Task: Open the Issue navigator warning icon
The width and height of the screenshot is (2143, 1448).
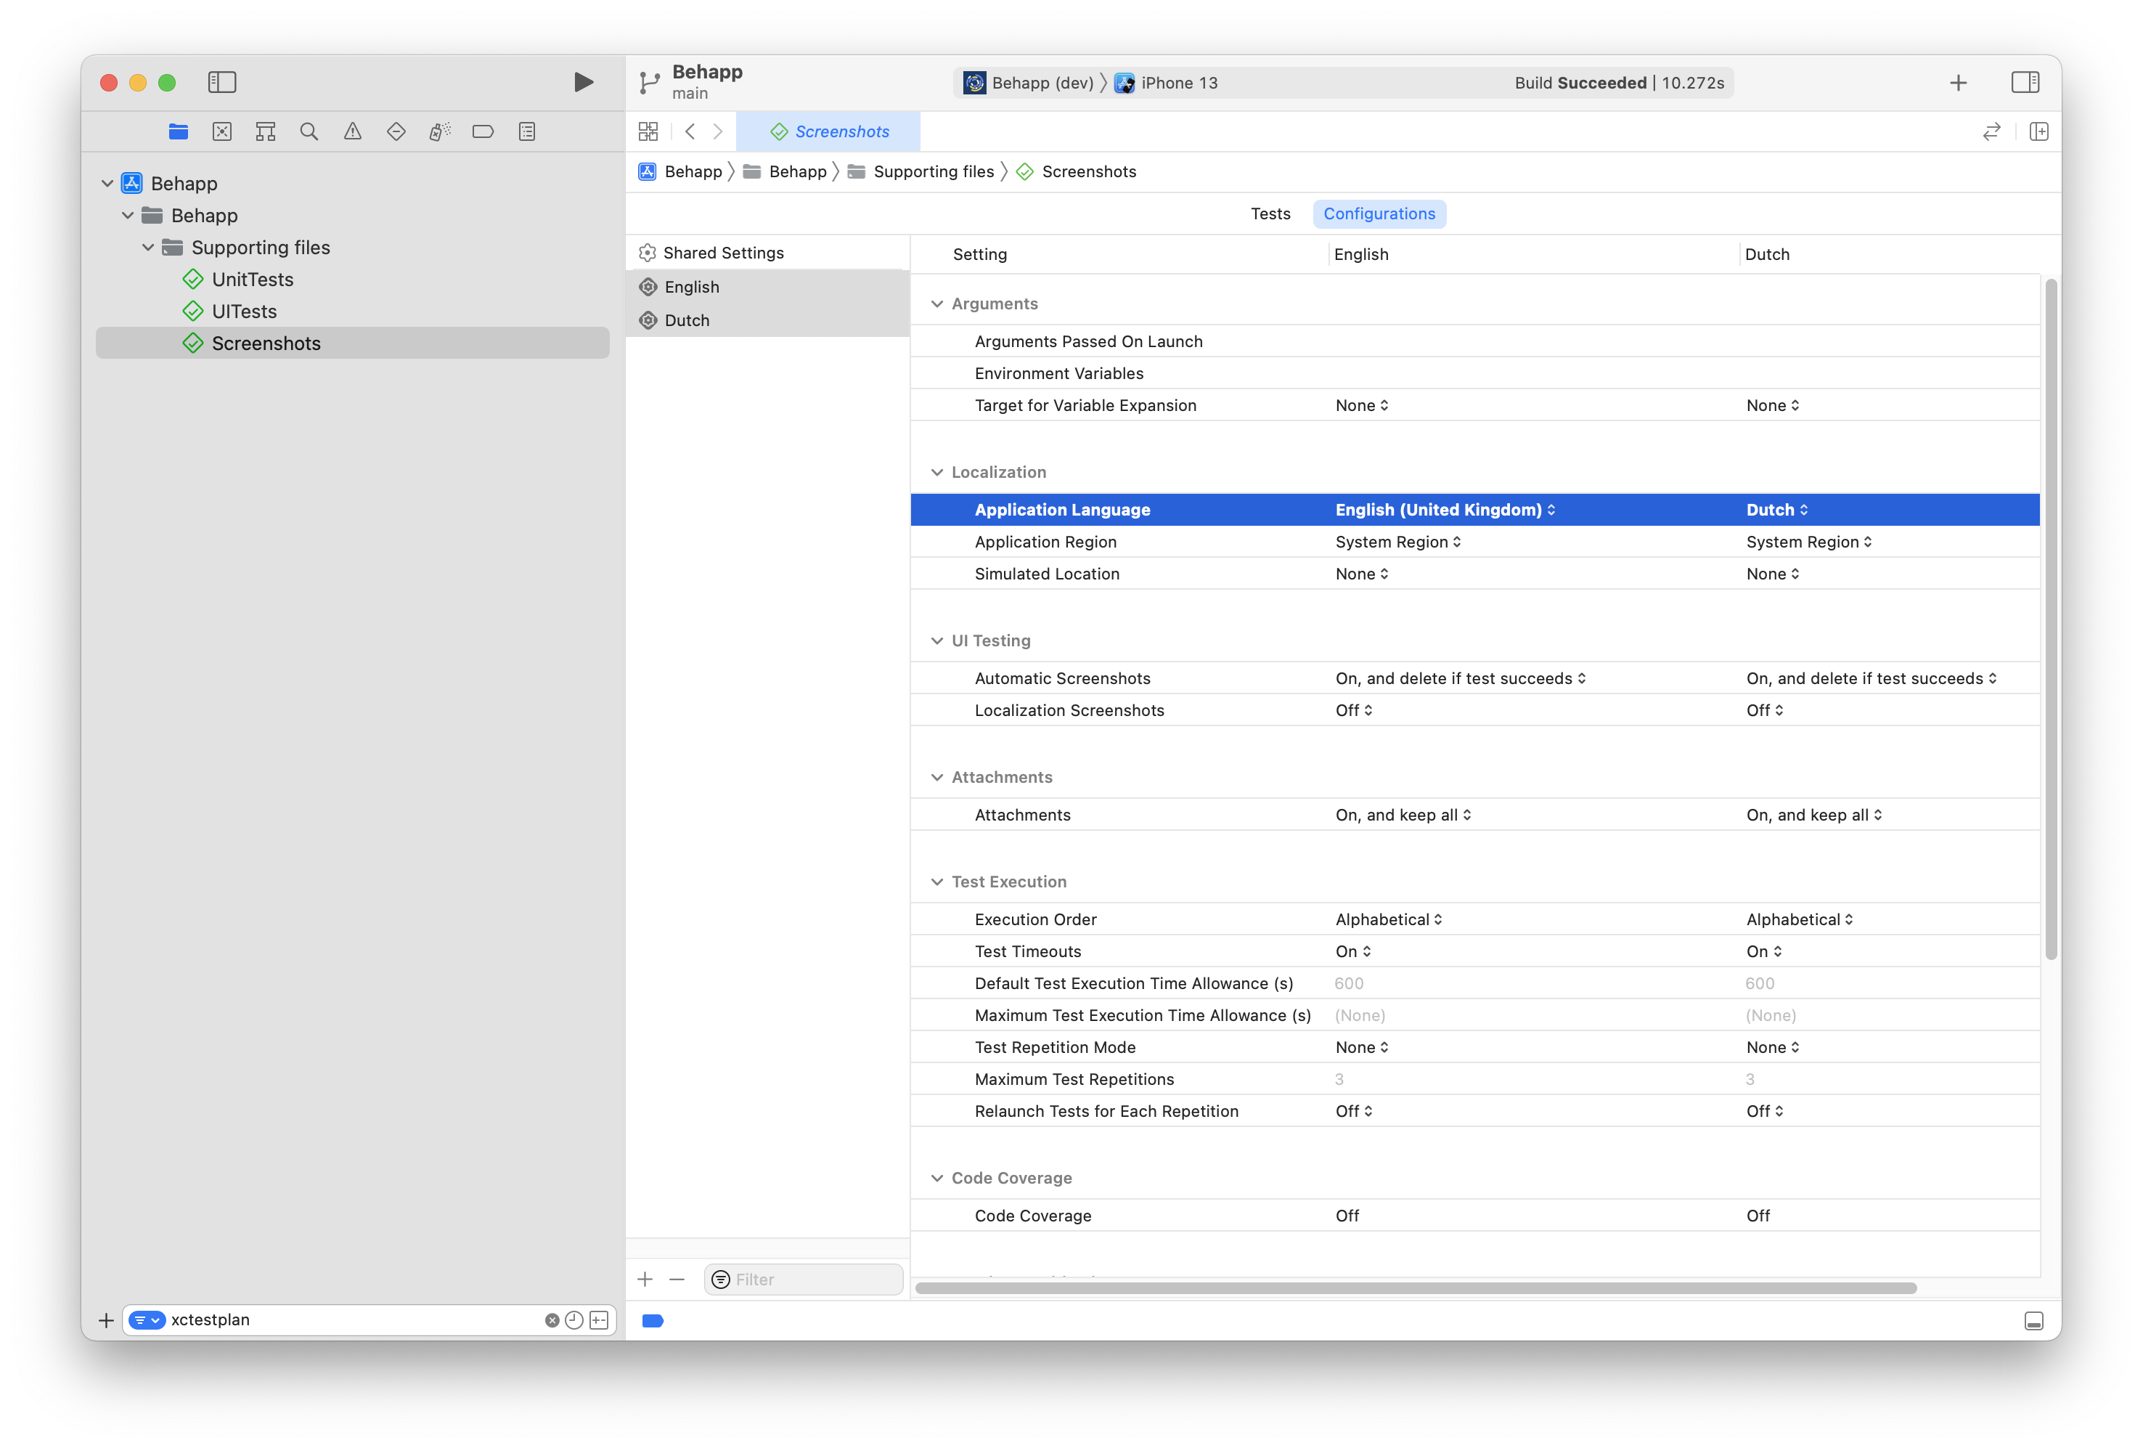Action: click(352, 131)
